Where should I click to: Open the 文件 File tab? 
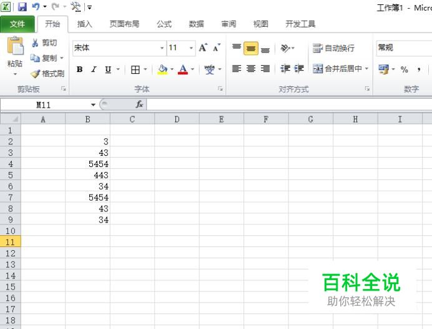pyautogui.click(x=17, y=24)
